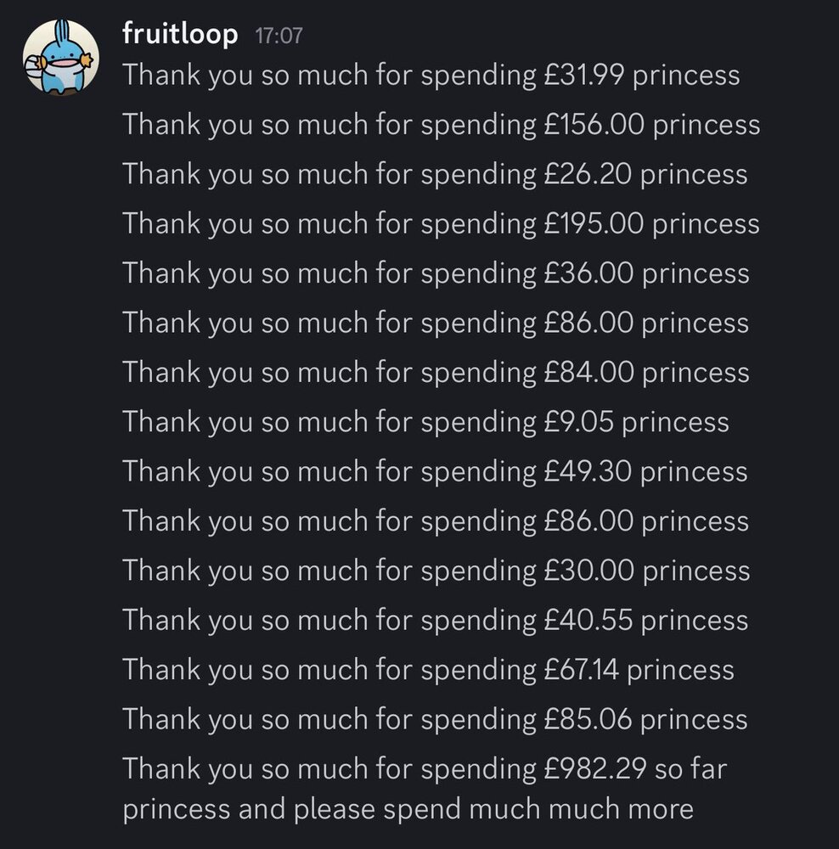Image resolution: width=839 pixels, height=849 pixels.
Task: Select the message mentioning £30.00
Action: (436, 571)
